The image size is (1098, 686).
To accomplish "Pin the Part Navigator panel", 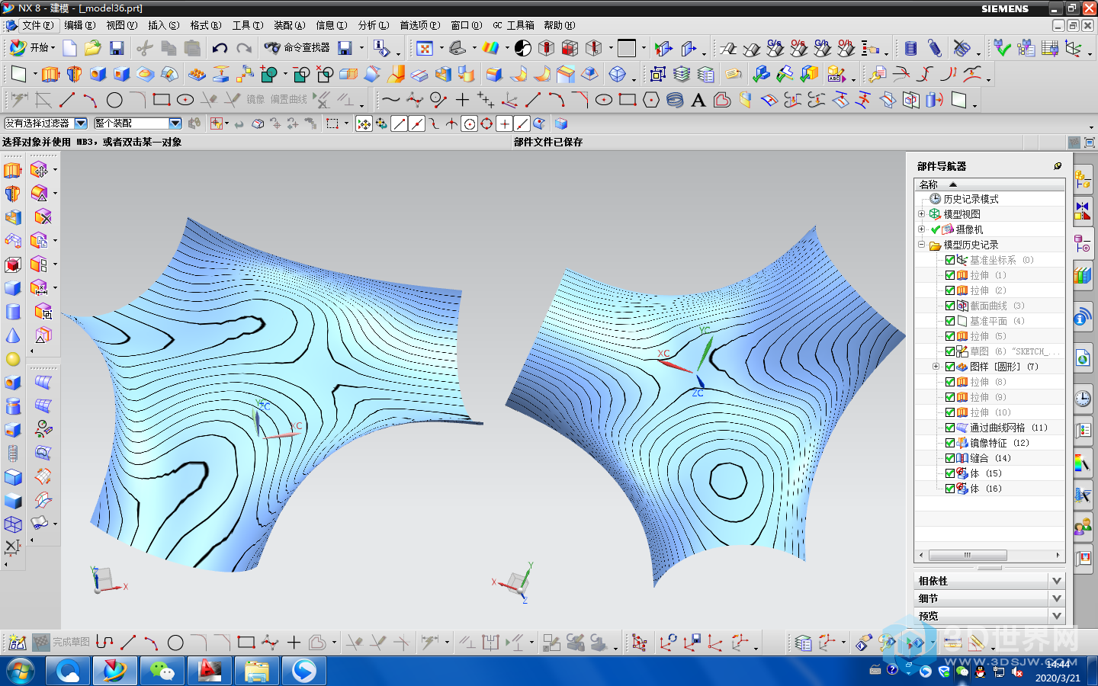I will (x=1058, y=165).
